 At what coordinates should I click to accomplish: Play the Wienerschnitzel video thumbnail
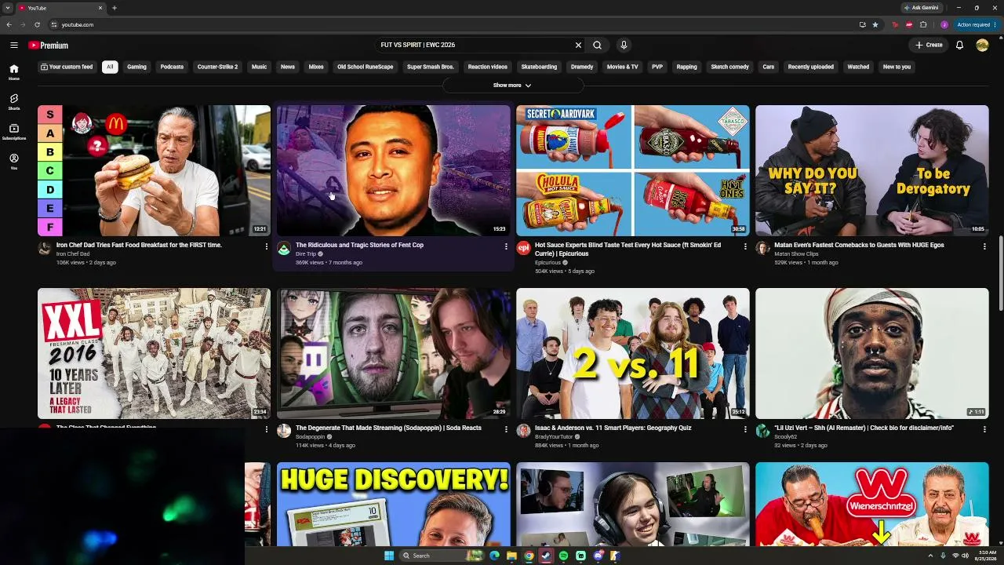(872, 504)
